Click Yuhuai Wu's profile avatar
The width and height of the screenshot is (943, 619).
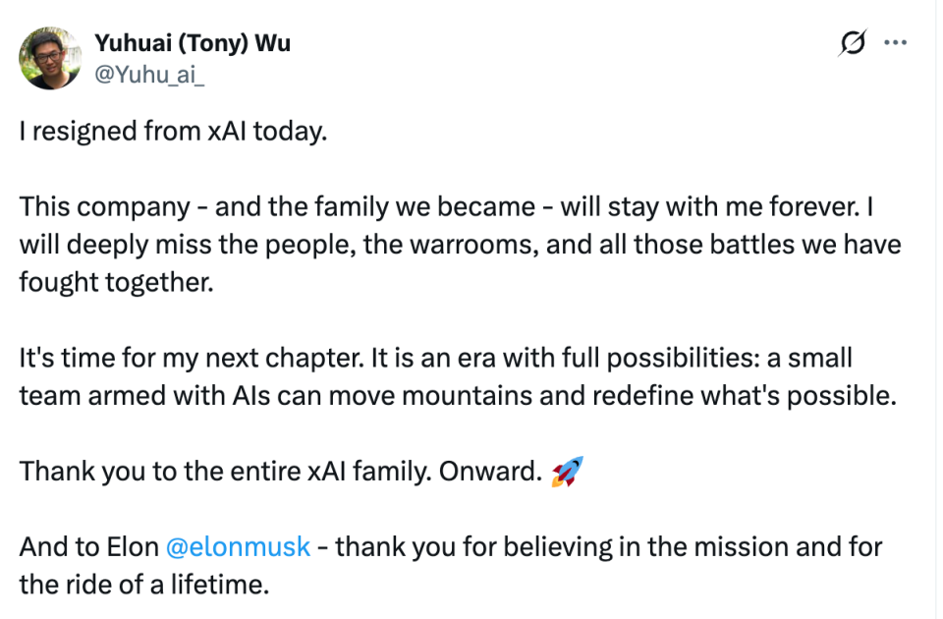point(51,59)
